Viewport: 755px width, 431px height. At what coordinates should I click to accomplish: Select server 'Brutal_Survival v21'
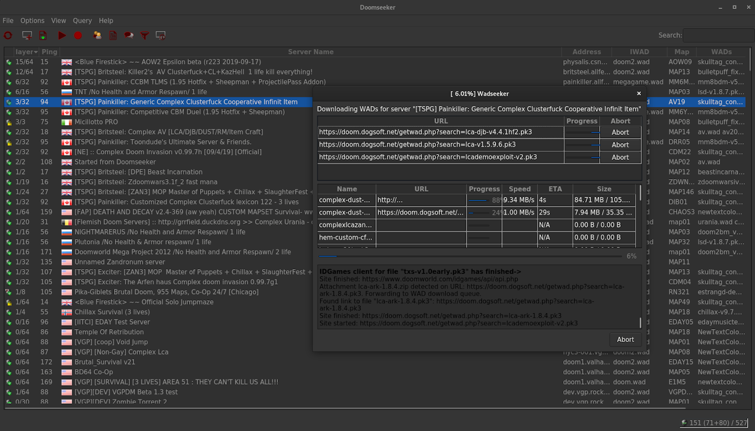click(x=105, y=363)
